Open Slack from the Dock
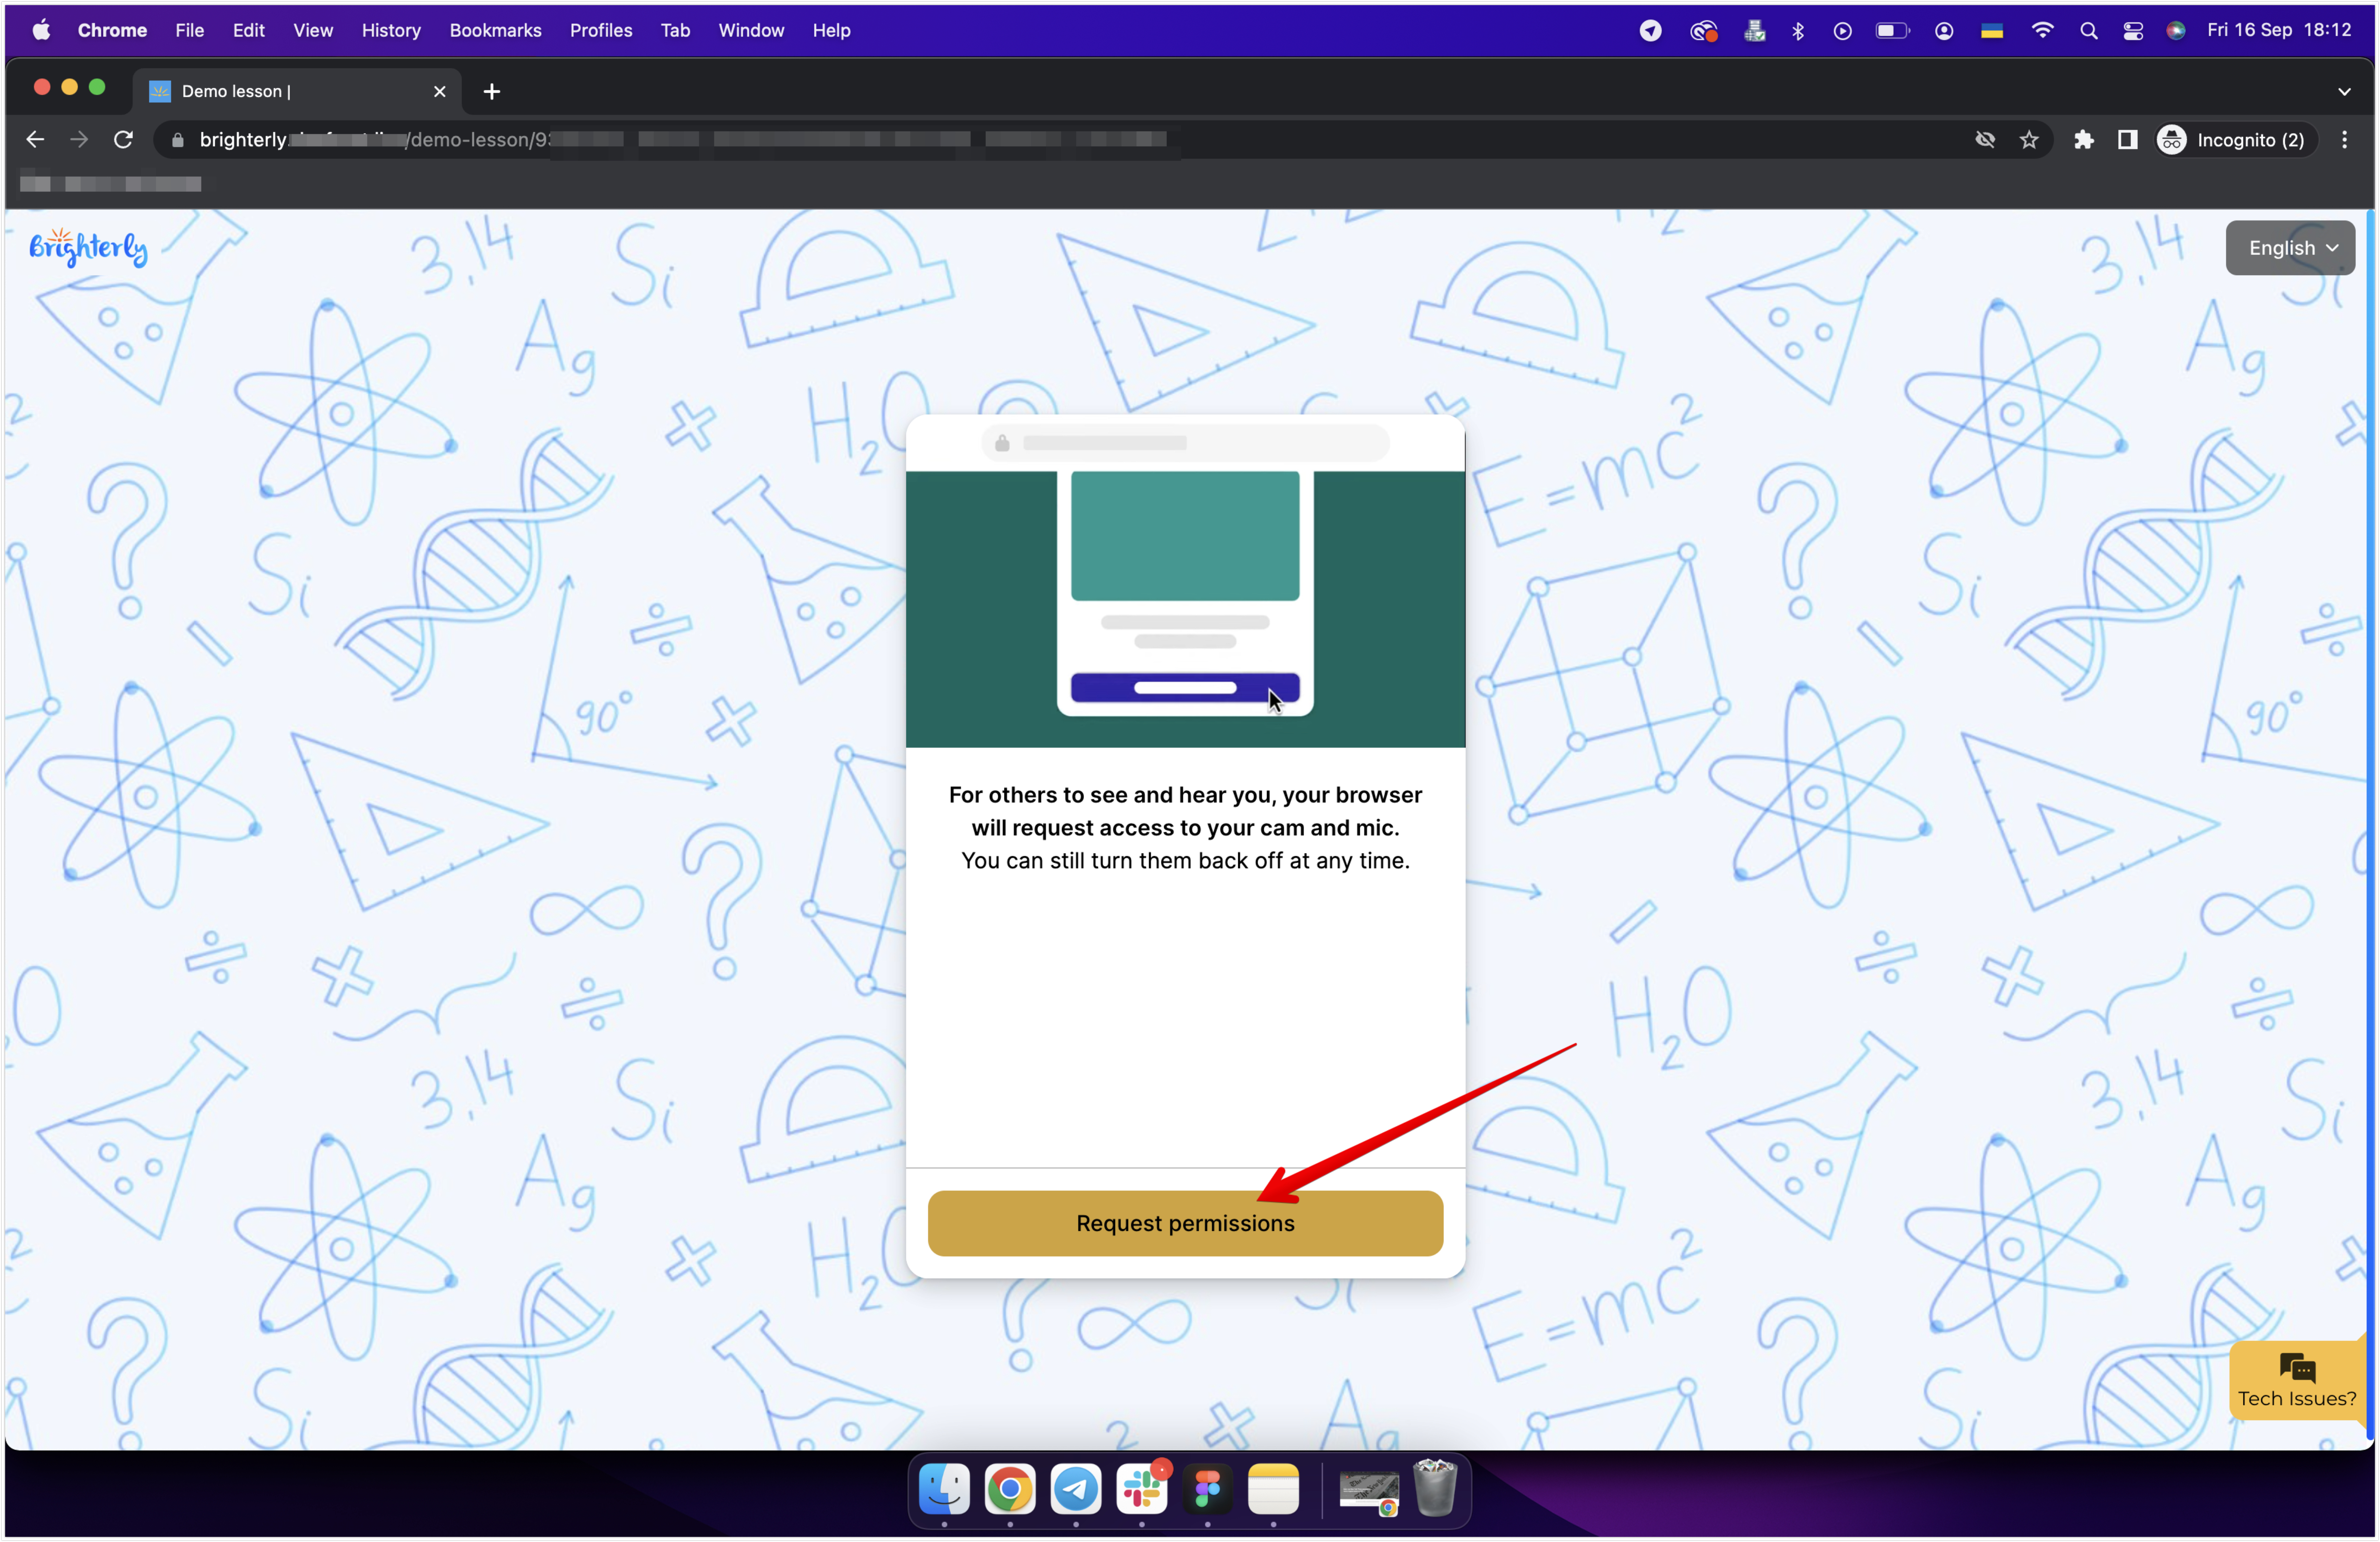The height and width of the screenshot is (1542, 2380). [1142, 1489]
